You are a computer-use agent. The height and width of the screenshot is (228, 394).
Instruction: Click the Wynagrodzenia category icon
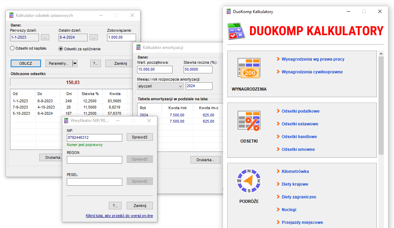tap(249, 68)
